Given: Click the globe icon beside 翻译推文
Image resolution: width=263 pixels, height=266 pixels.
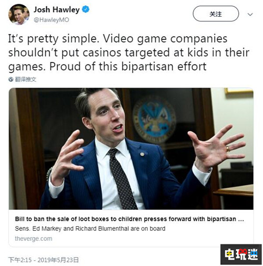Looking at the screenshot, I should click(11, 79).
